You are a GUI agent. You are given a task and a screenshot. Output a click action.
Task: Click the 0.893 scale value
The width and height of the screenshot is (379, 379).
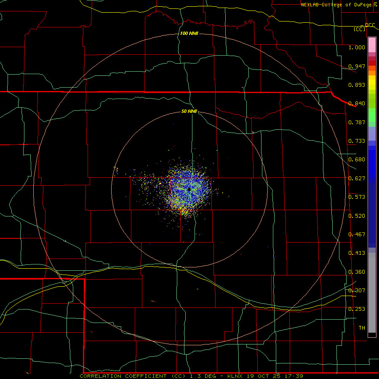[357, 85]
